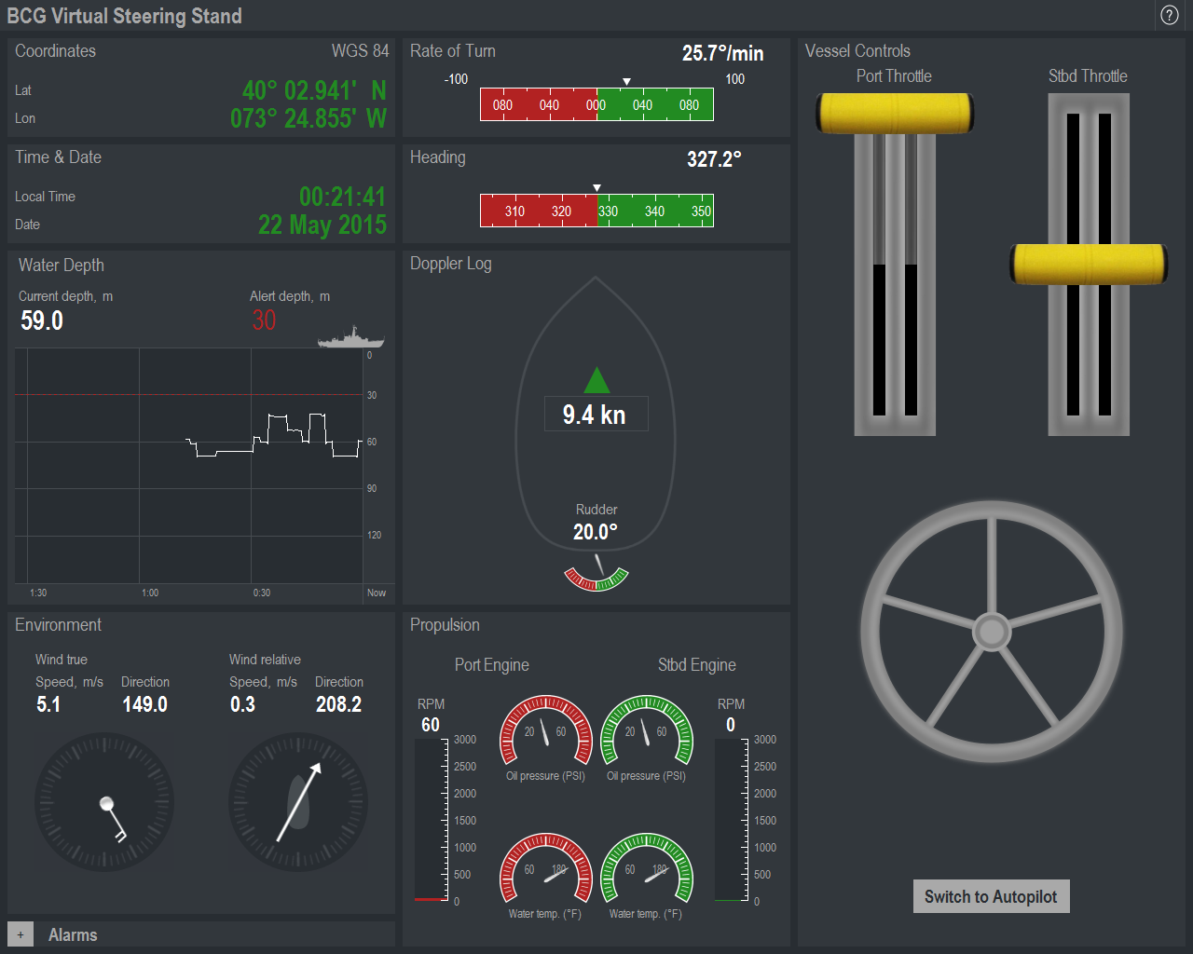This screenshot has width=1193, height=954.
Task: Switch to Autopilot mode
Action: 991,895
